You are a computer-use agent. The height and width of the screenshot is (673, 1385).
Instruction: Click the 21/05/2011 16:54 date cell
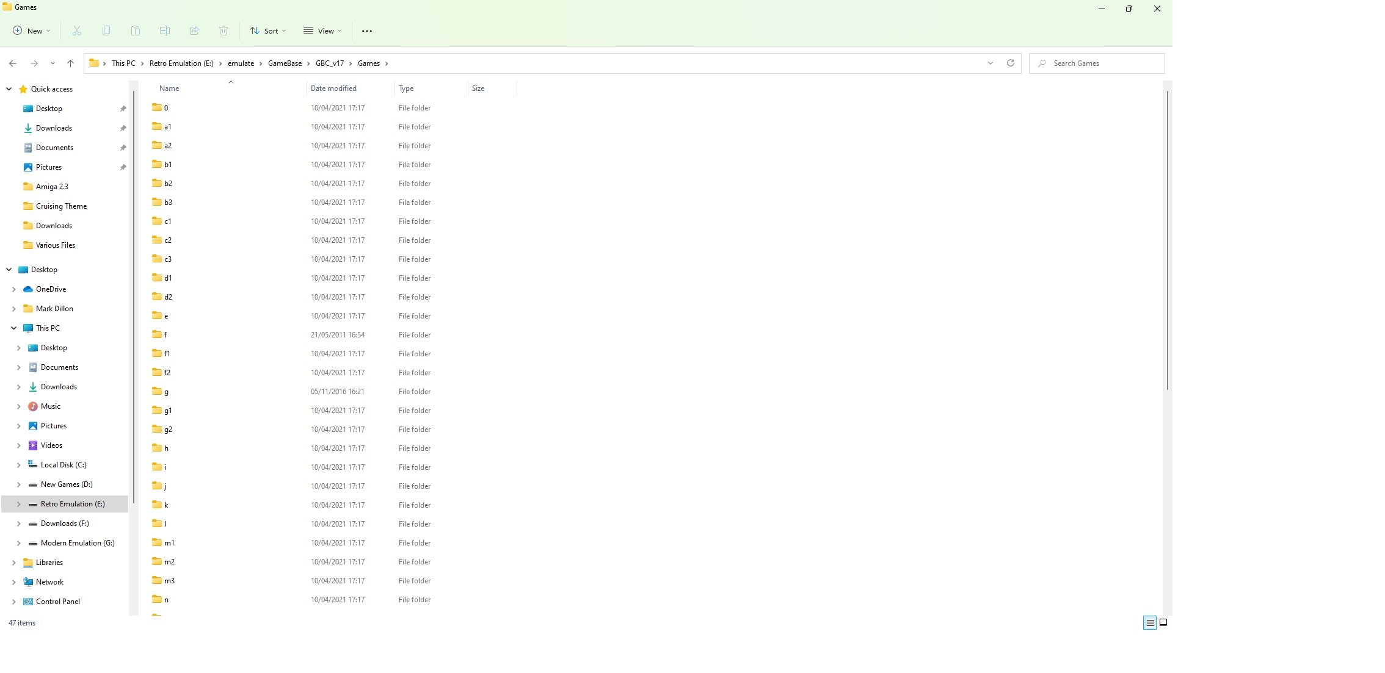[338, 335]
